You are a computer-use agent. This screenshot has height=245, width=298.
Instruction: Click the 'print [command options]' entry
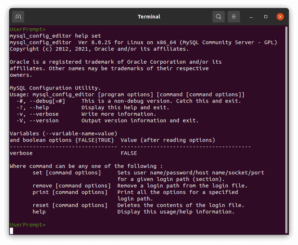70,192
